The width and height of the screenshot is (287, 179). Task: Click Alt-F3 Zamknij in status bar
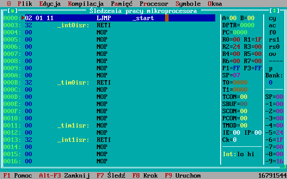(64, 175)
